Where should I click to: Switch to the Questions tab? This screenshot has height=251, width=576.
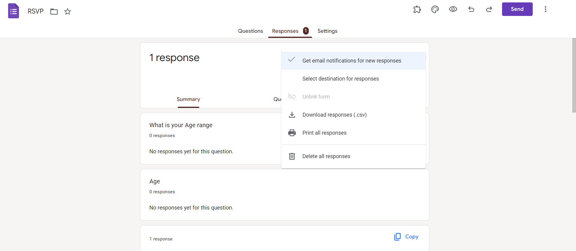(250, 31)
